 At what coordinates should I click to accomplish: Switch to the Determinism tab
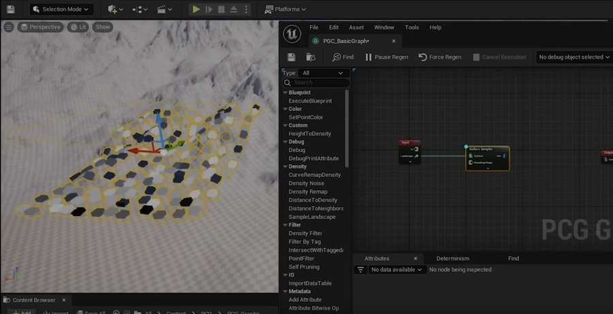click(x=452, y=258)
